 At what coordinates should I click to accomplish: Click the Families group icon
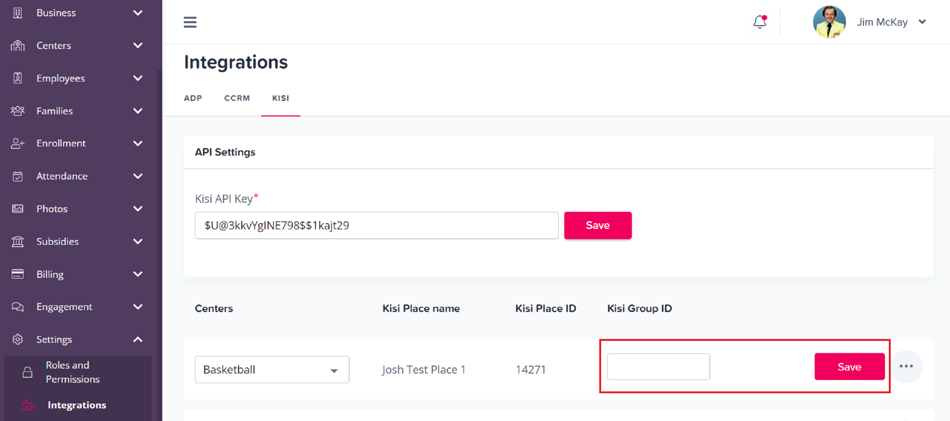point(17,111)
